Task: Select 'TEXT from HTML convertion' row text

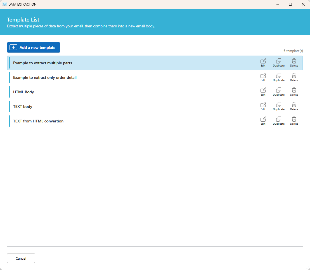Action: click(38, 121)
